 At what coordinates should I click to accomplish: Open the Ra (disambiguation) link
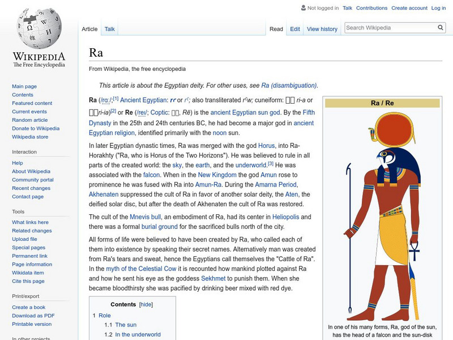click(x=289, y=86)
